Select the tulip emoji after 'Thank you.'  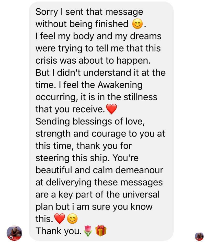(x=88, y=231)
